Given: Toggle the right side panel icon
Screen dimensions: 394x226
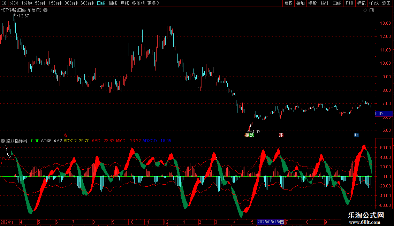Looking at the screenshot, I should coord(372,10).
